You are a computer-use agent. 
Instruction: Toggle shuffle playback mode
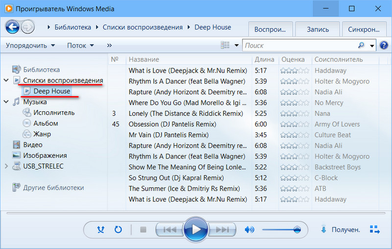tap(101, 229)
